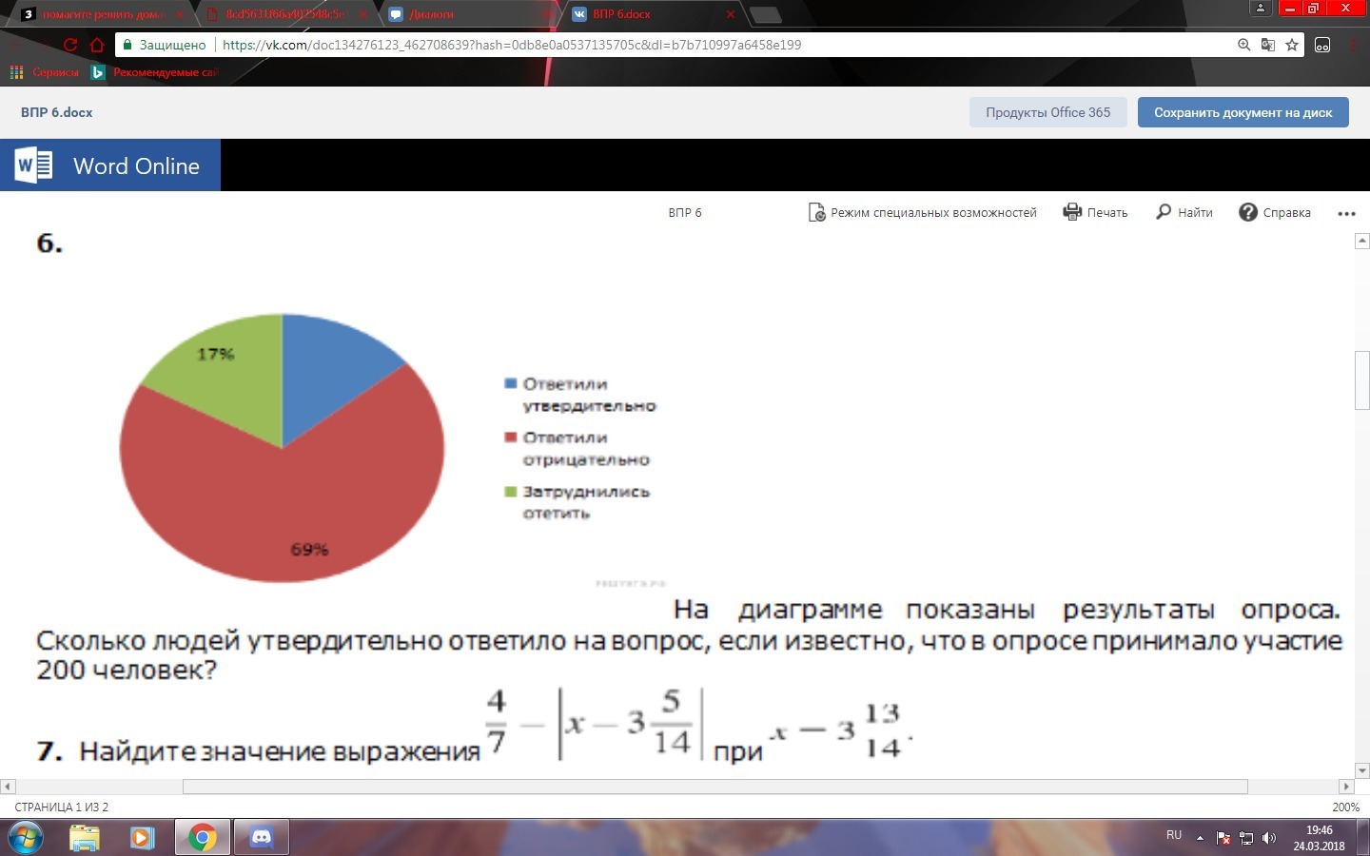Open Help via the question mark icon

[1248, 212]
